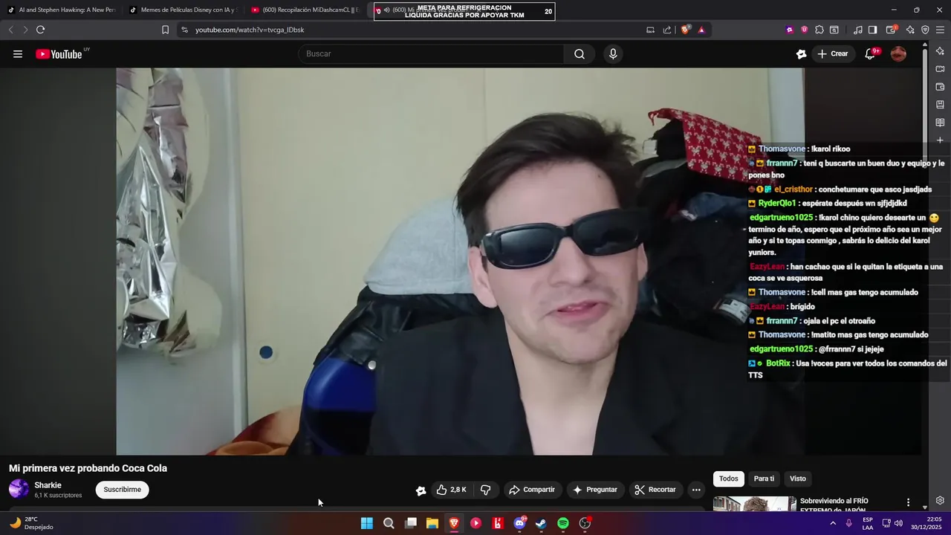
Task: Click the Buscar search field
Action: pos(431,53)
